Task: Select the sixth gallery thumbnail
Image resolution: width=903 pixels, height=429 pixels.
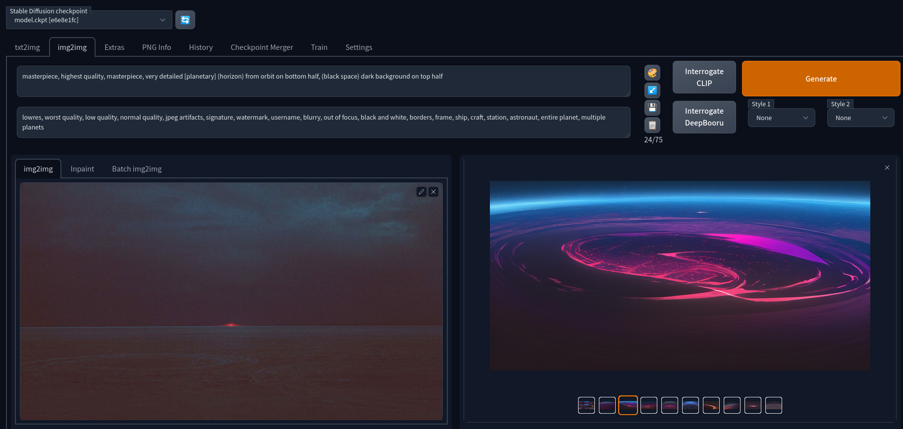Action: pos(691,405)
